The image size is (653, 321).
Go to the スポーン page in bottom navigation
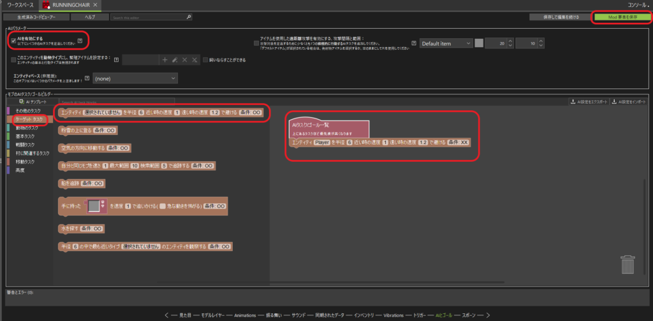coord(468,315)
